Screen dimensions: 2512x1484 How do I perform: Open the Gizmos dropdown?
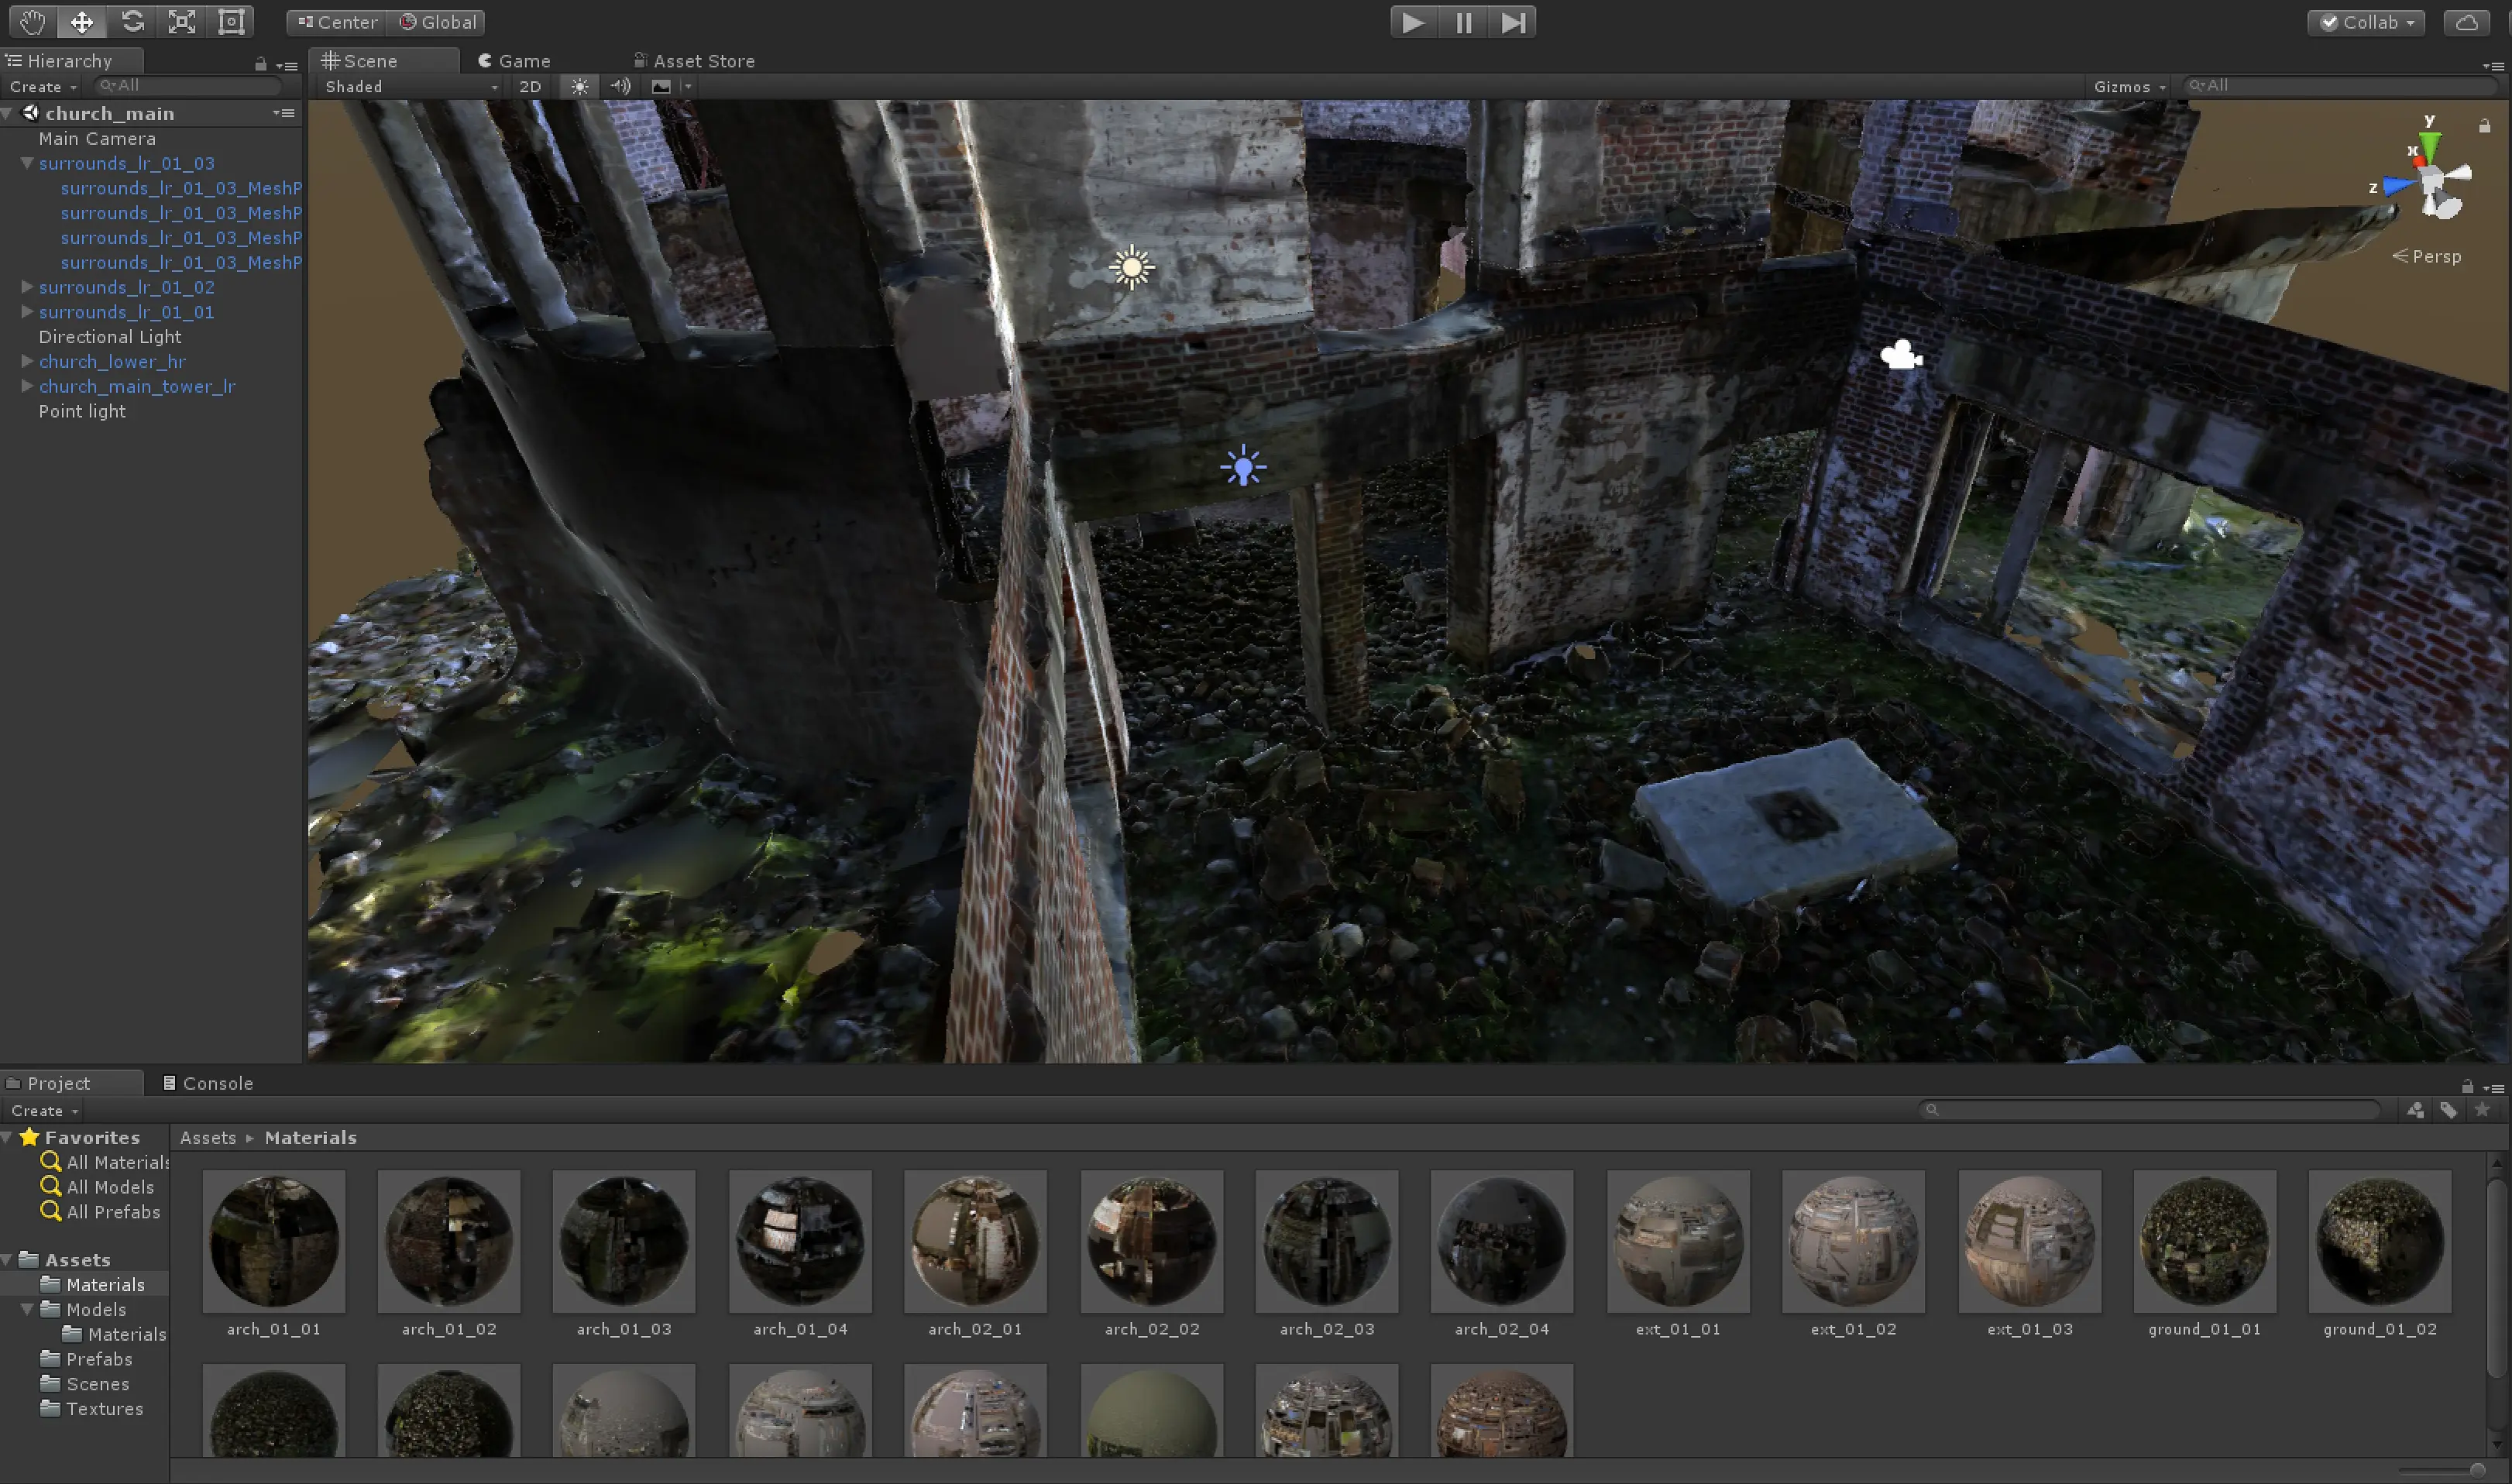coord(2130,86)
